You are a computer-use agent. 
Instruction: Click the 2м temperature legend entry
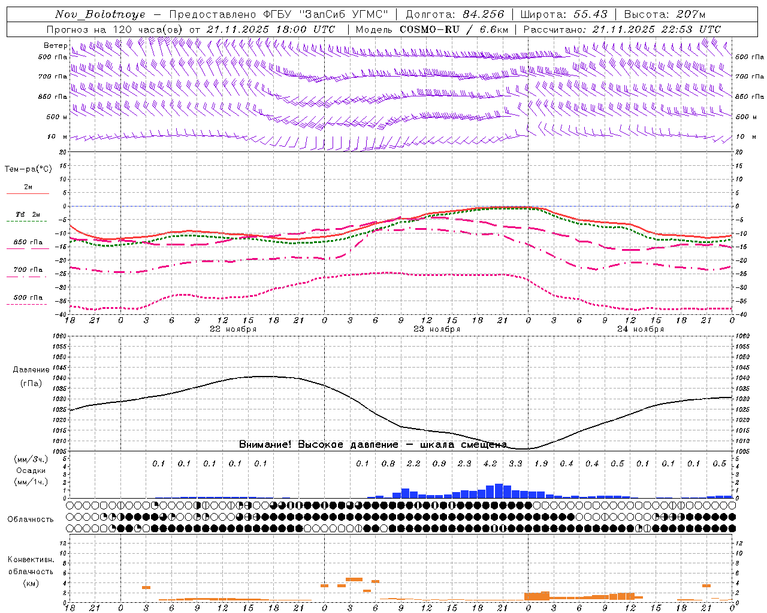[x=28, y=187]
